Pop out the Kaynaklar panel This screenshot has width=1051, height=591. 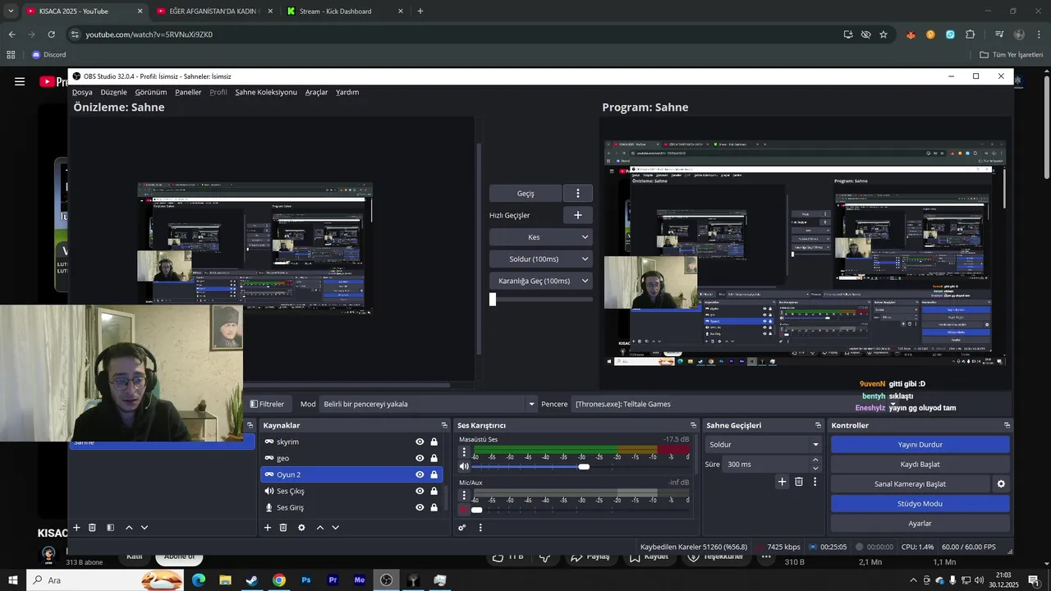pyautogui.click(x=444, y=425)
